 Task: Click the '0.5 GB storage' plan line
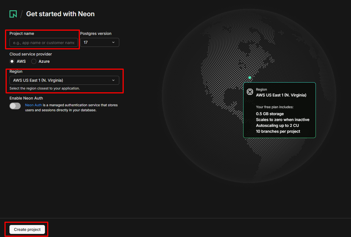tap(270, 114)
